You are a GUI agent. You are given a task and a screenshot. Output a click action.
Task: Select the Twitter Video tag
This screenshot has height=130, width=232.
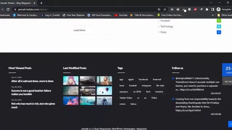[x=126, y=98]
